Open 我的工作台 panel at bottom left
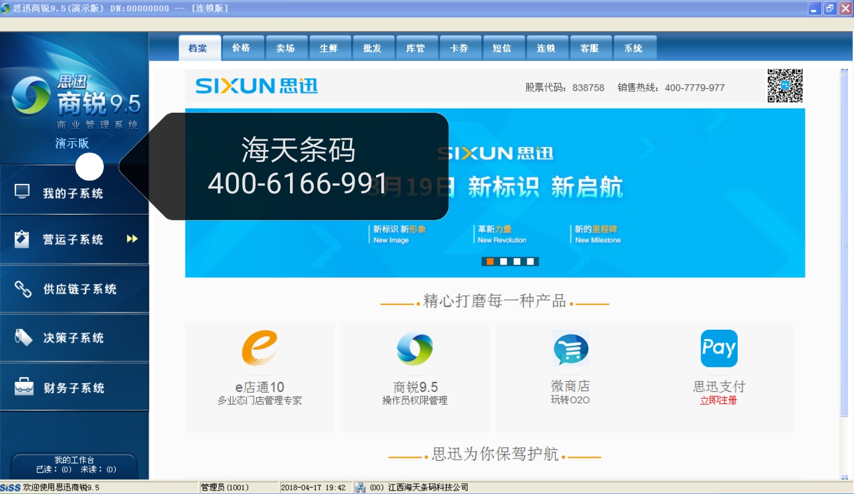 [x=74, y=464]
